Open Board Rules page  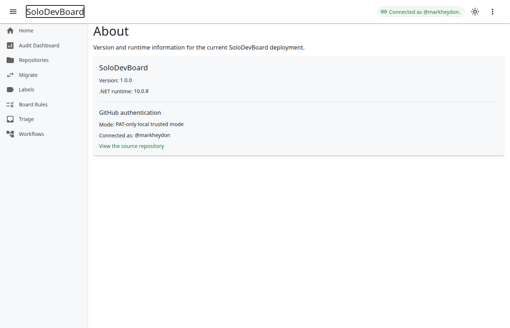[44, 105]
